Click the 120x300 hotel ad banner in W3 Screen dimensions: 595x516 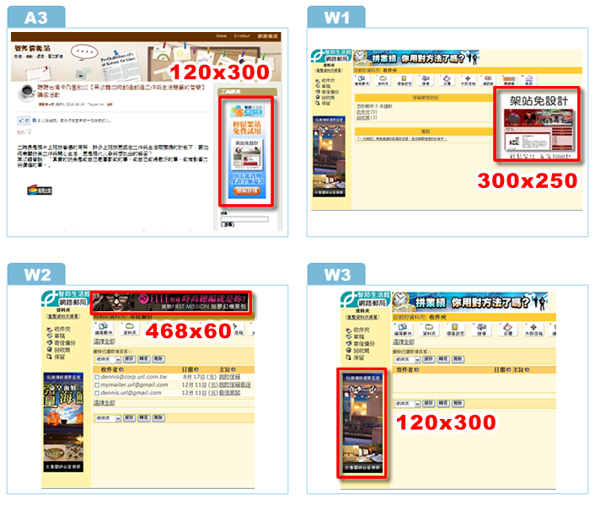point(362,423)
